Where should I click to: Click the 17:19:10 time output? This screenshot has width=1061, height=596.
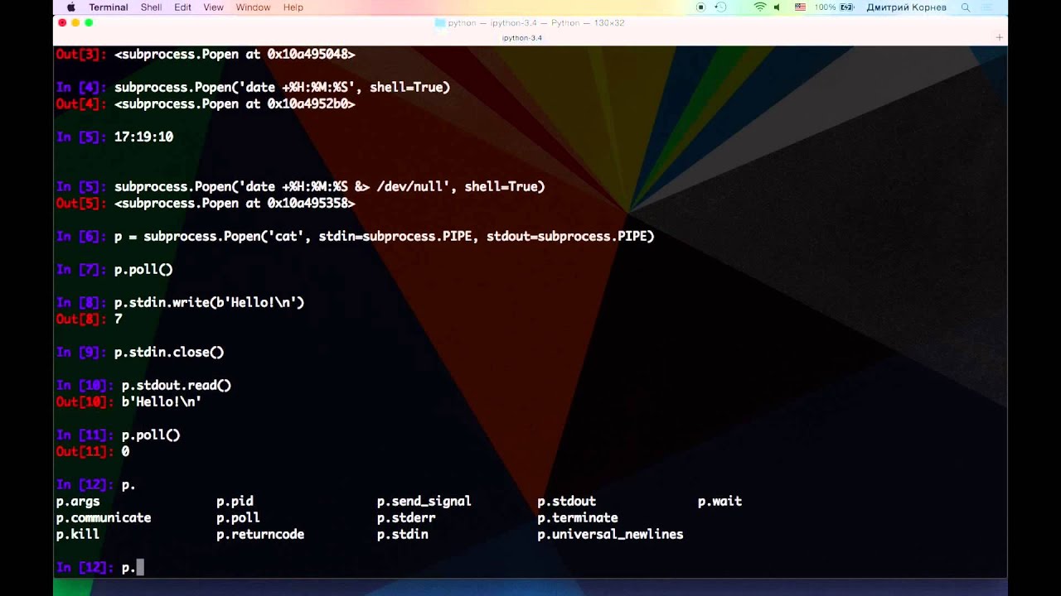pyautogui.click(x=143, y=137)
